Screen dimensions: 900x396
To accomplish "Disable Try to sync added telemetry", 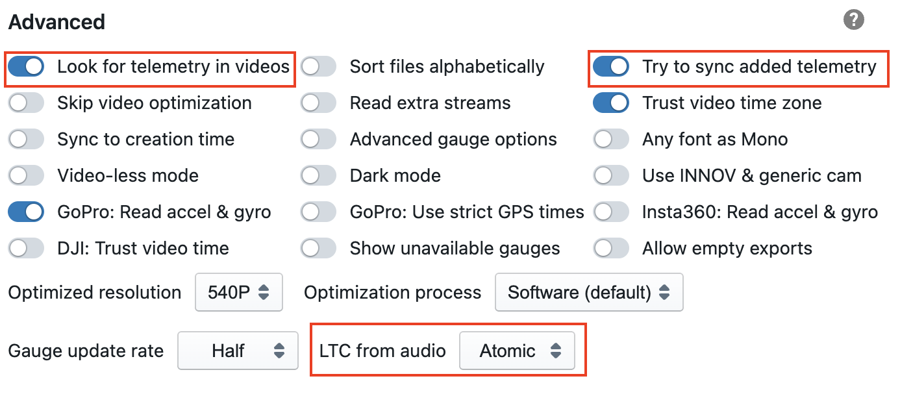I will point(610,66).
